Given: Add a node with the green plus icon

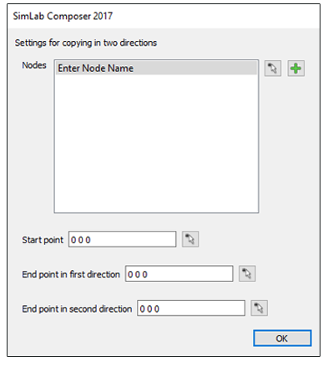Looking at the screenshot, I should (295, 69).
